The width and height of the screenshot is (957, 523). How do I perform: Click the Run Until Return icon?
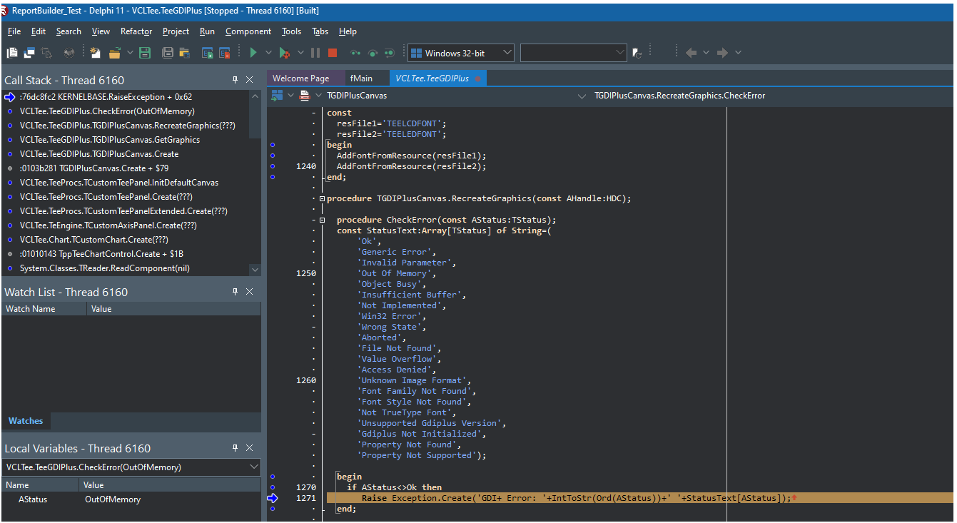point(389,53)
